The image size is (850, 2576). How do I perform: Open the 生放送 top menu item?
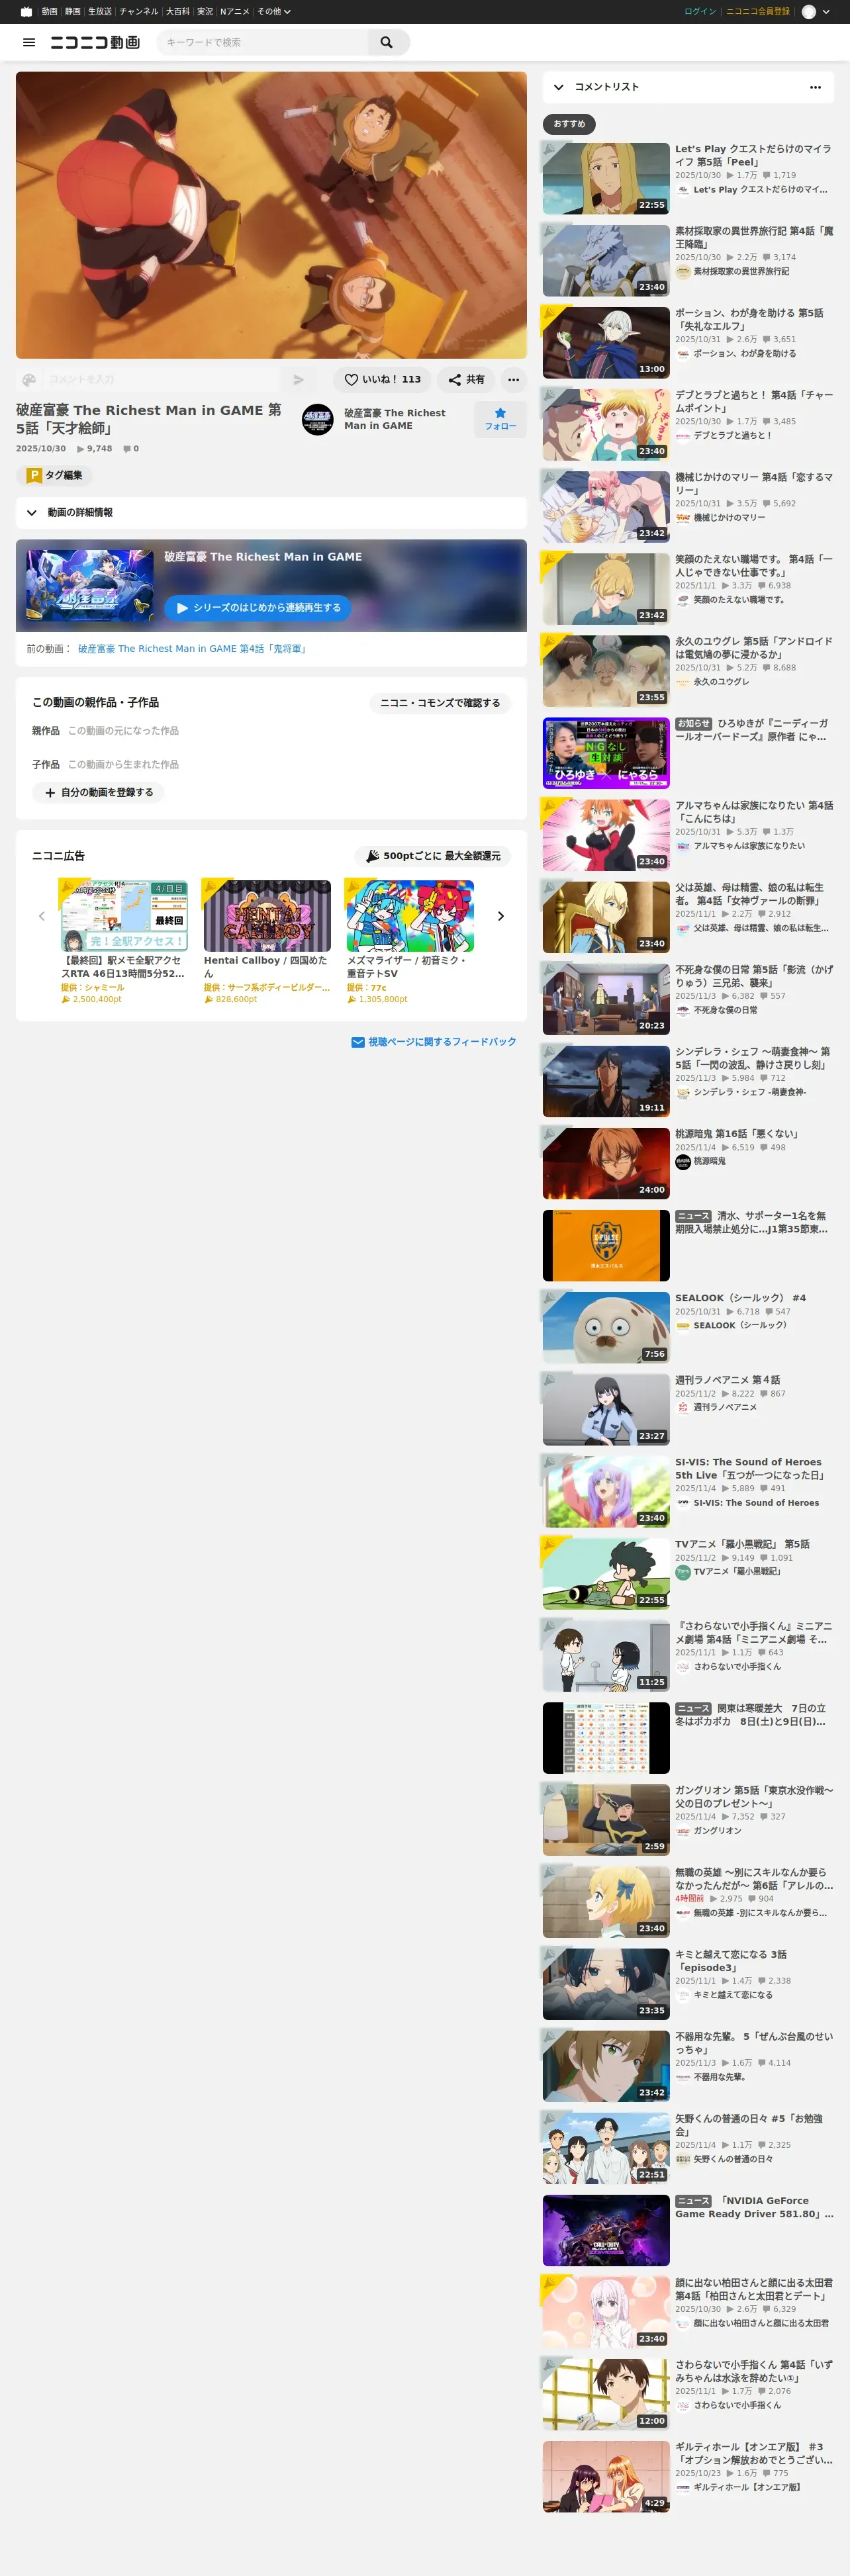[x=100, y=12]
